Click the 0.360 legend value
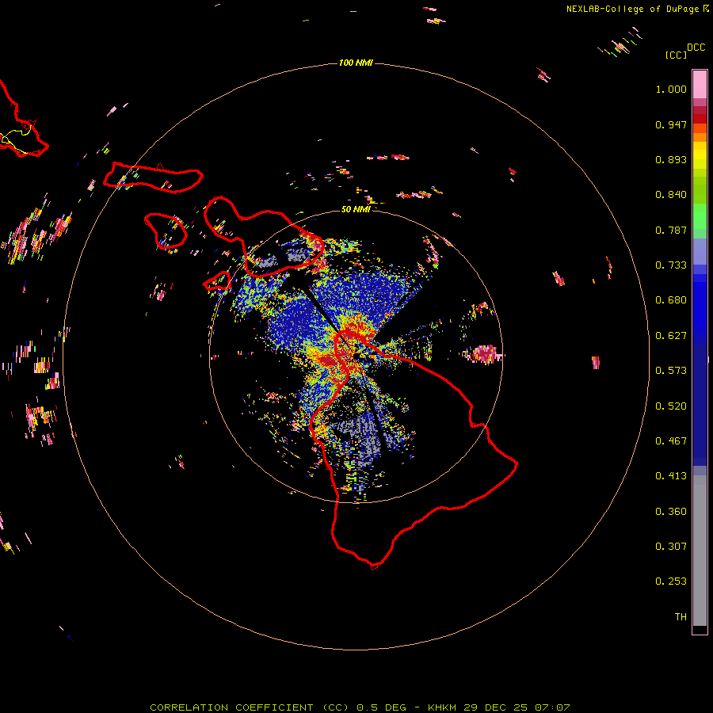This screenshot has height=713, width=713. coord(671,512)
